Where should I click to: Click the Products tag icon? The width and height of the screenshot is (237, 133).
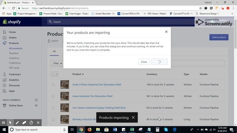pyautogui.click(x=4, y=43)
